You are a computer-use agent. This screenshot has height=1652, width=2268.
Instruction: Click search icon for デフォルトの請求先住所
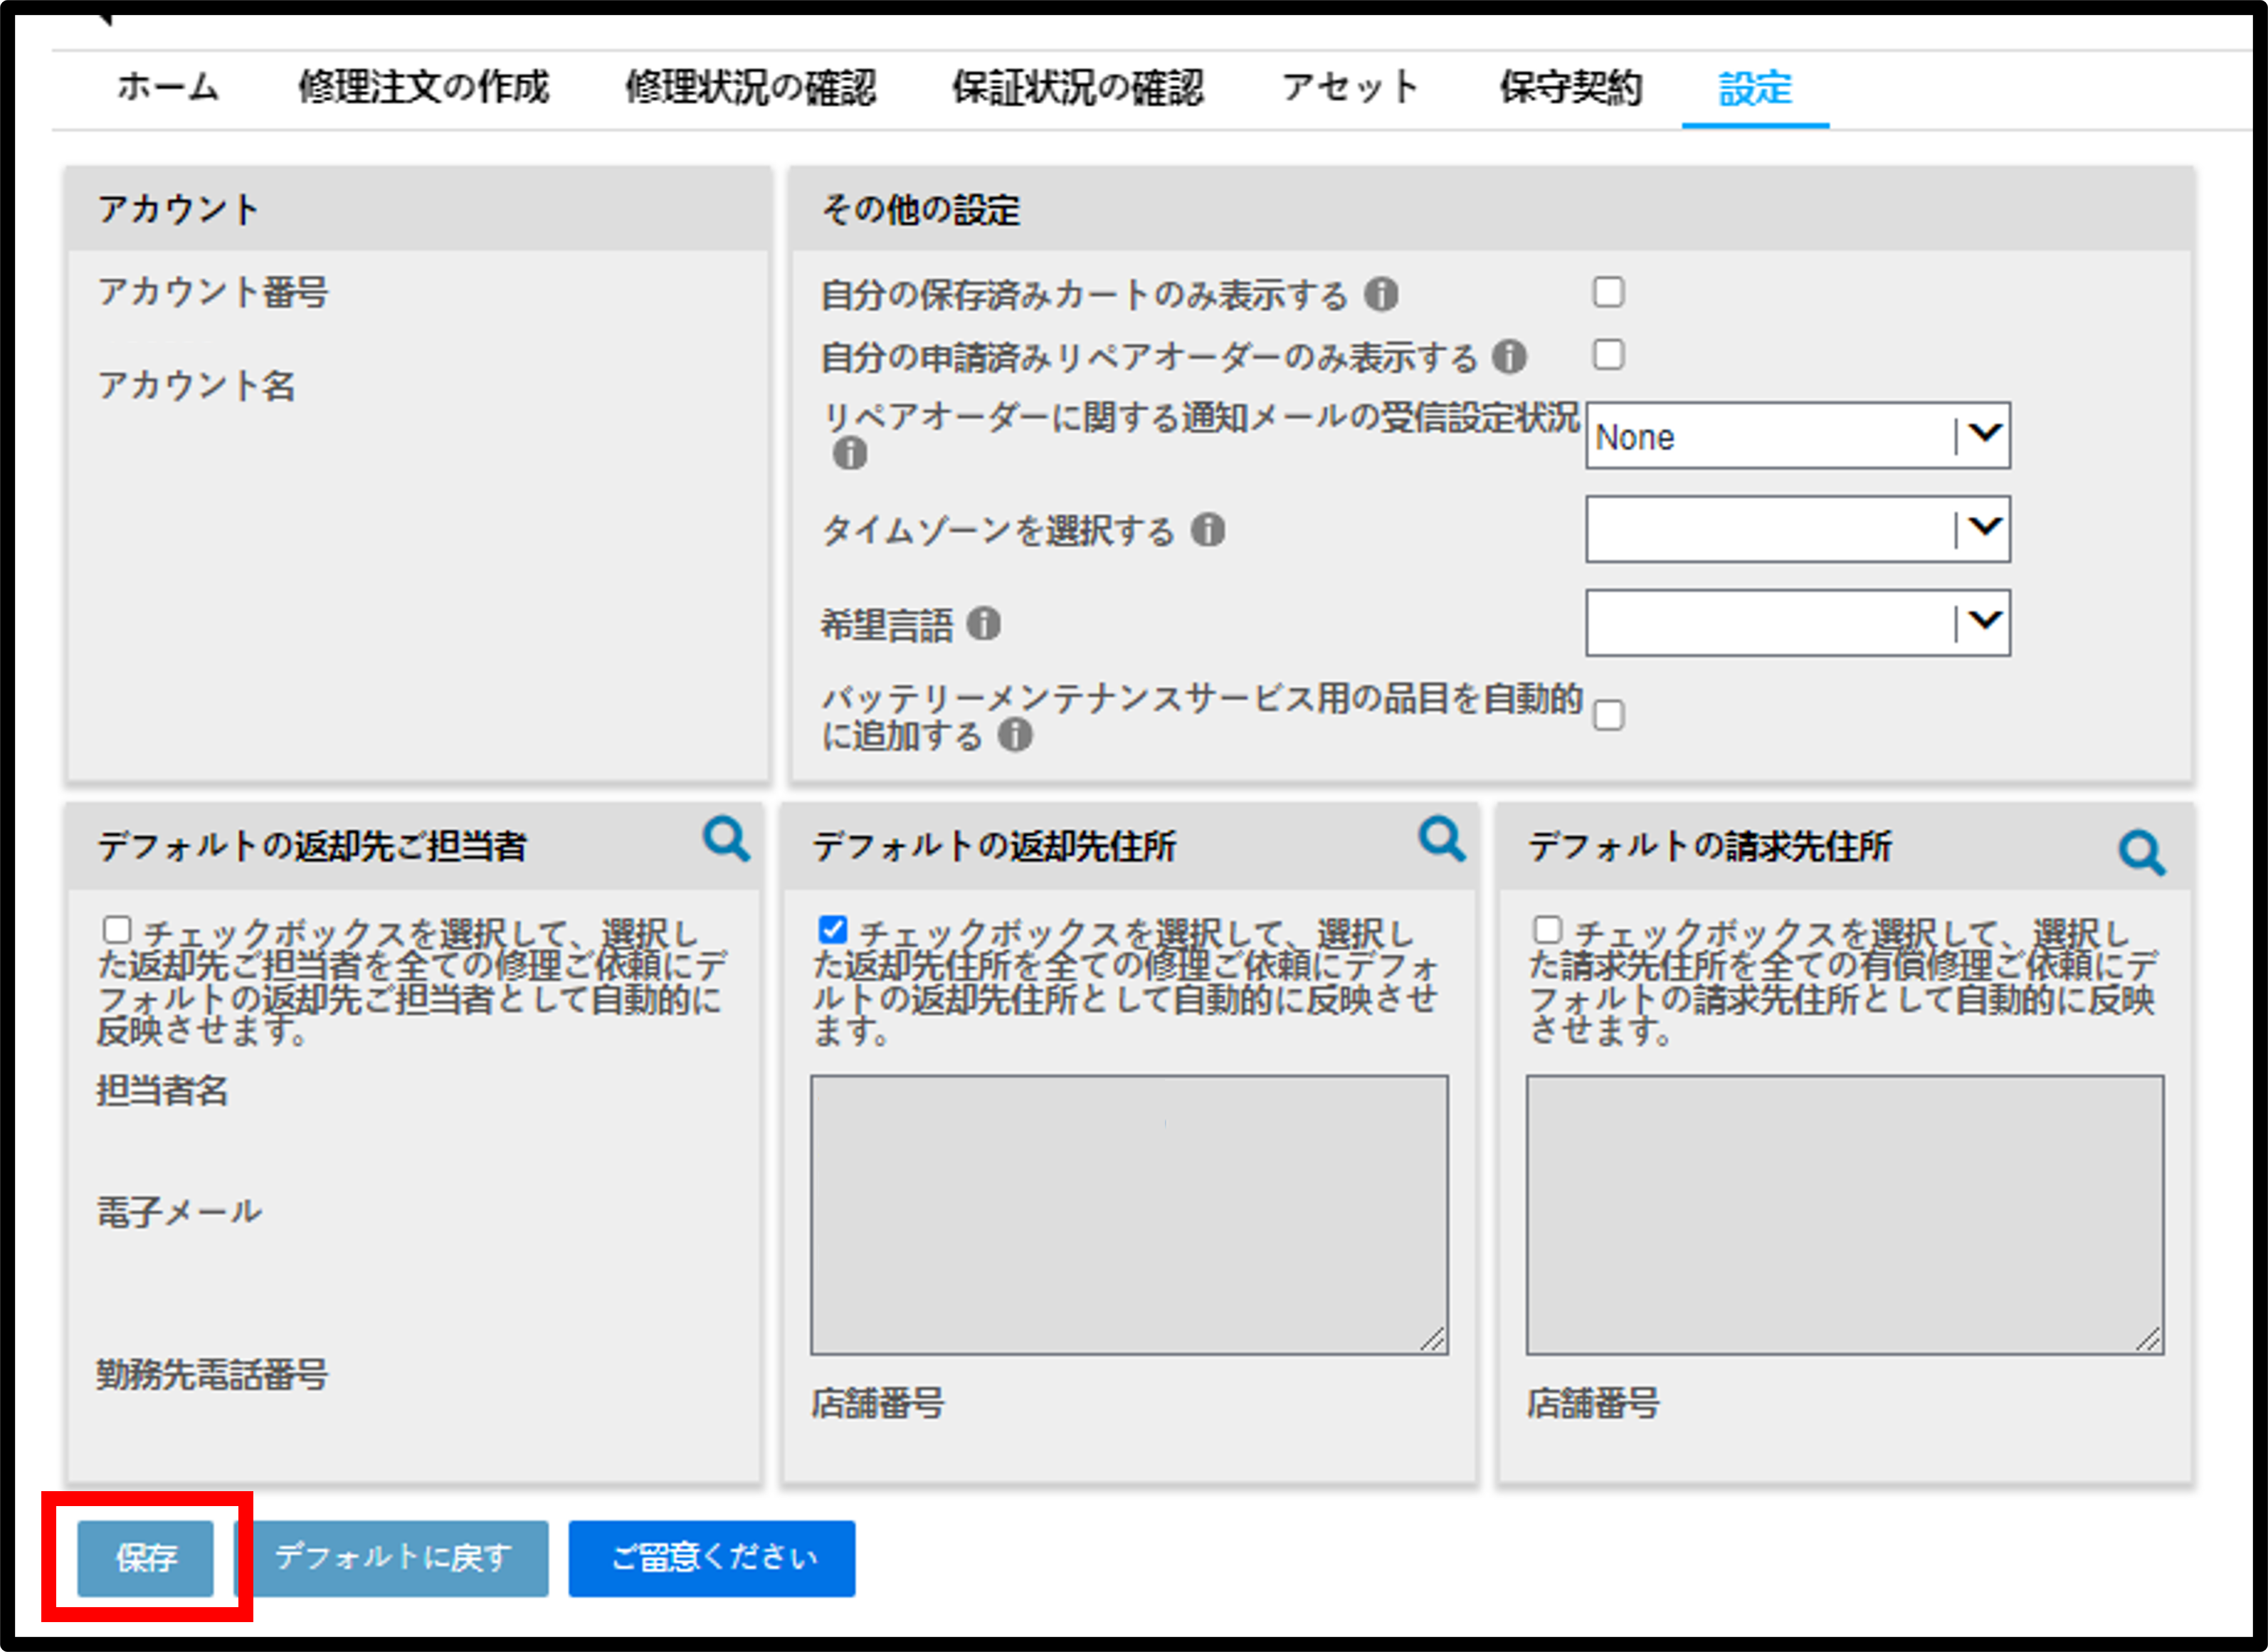(2142, 853)
